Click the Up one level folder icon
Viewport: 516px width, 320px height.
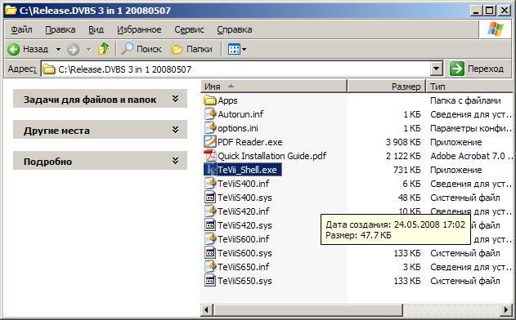pyautogui.click(x=104, y=49)
